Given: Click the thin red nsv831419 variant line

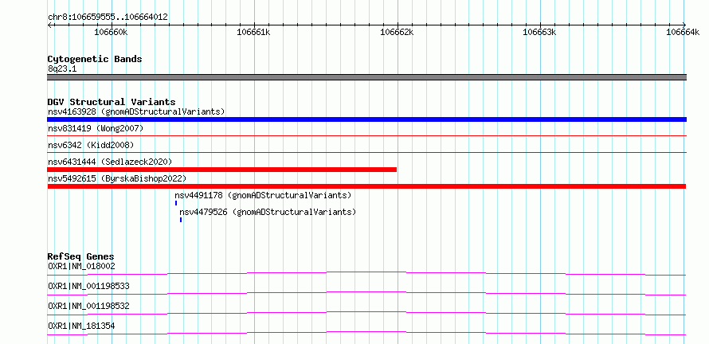Looking at the screenshot, I should pos(366,135).
